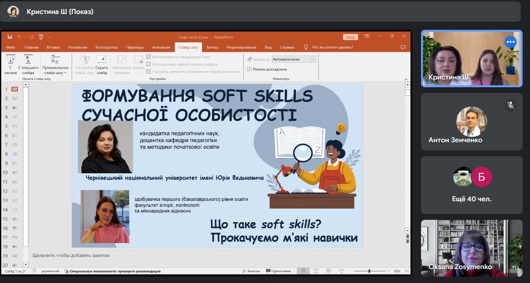Select slide 12 thumbnail in slide panel

(x=15, y=191)
